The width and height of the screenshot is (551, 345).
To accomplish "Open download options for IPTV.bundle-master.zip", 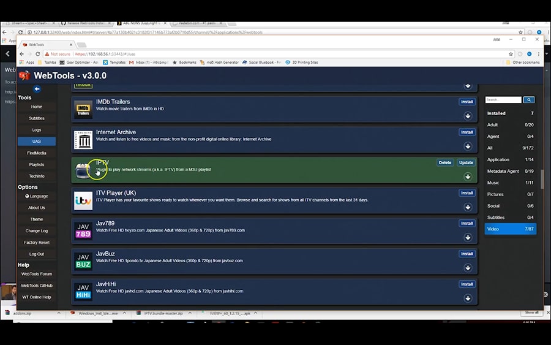I will coord(190,313).
